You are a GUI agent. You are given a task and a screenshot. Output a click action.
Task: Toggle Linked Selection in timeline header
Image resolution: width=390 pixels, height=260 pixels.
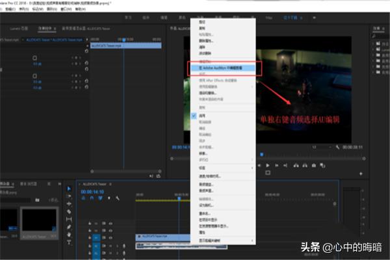pos(100,198)
